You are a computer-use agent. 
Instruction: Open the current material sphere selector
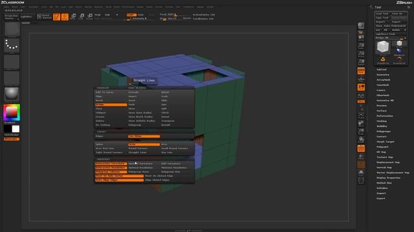[x=12, y=94]
